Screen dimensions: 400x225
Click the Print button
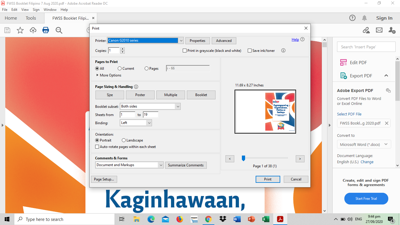click(267, 179)
